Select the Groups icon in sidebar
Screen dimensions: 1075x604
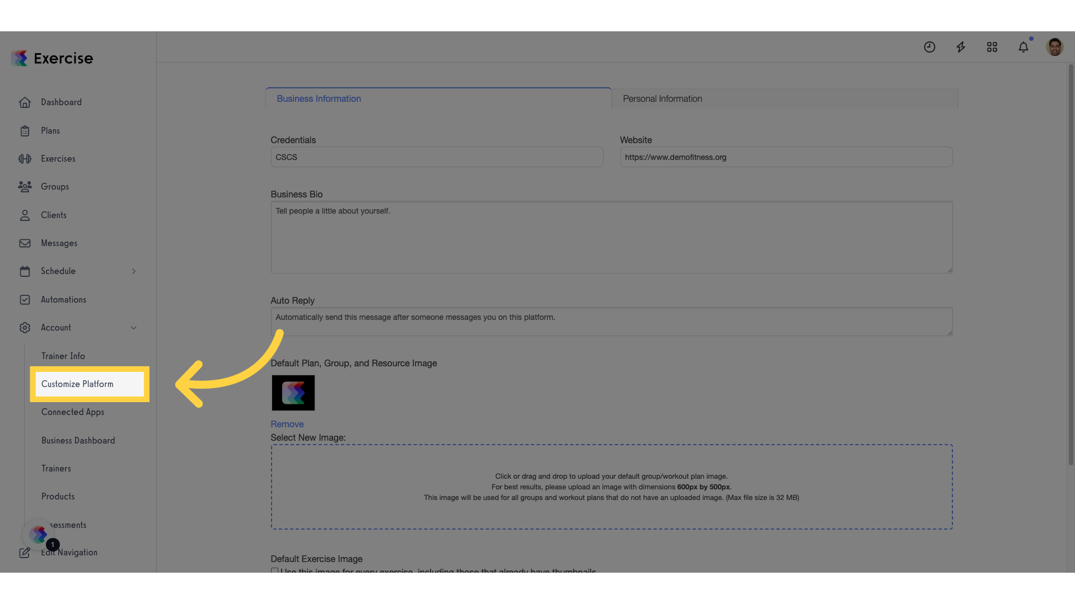click(x=25, y=187)
